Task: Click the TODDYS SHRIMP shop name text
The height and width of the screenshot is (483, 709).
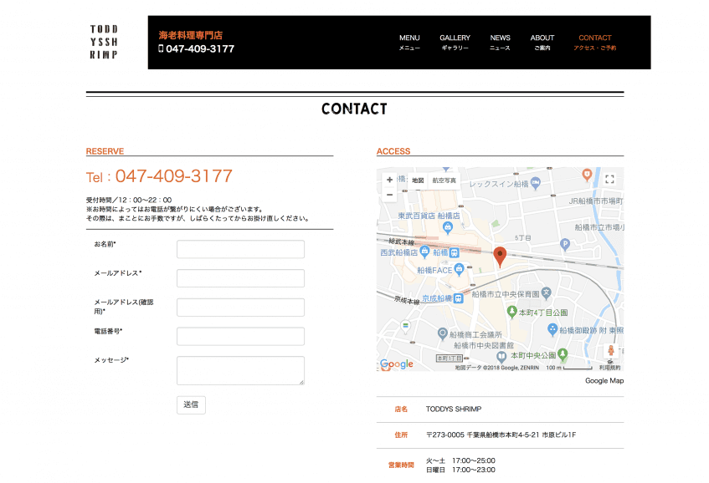Action: point(454,409)
